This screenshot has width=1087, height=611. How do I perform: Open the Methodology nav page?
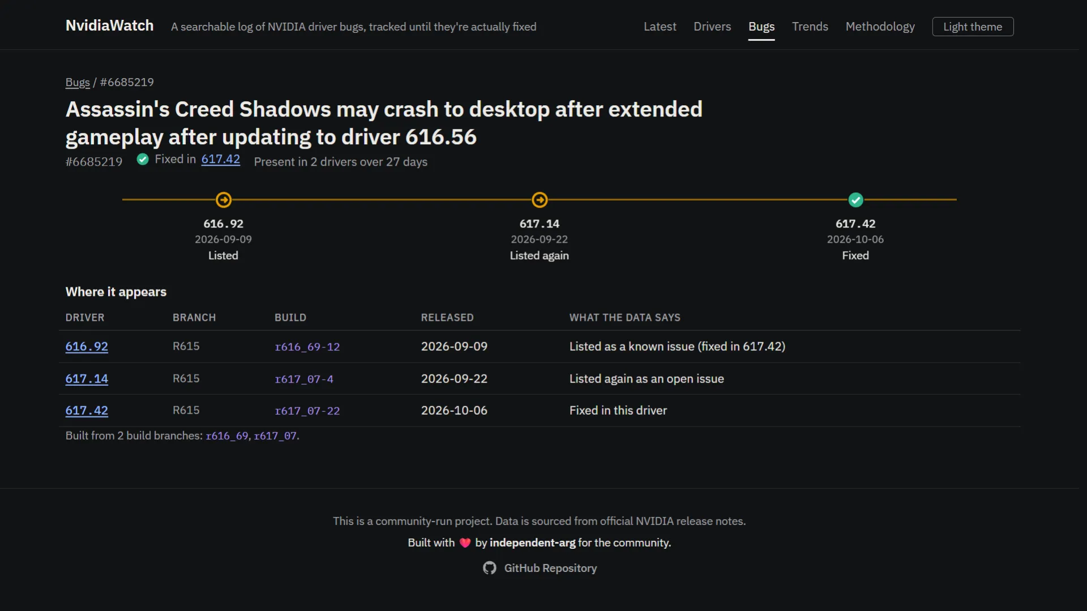click(x=880, y=27)
